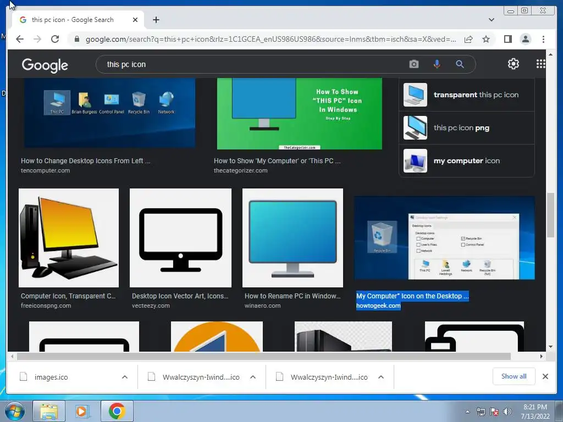Start voice search with microphone
Screen dimensions: 563x422
point(437,64)
